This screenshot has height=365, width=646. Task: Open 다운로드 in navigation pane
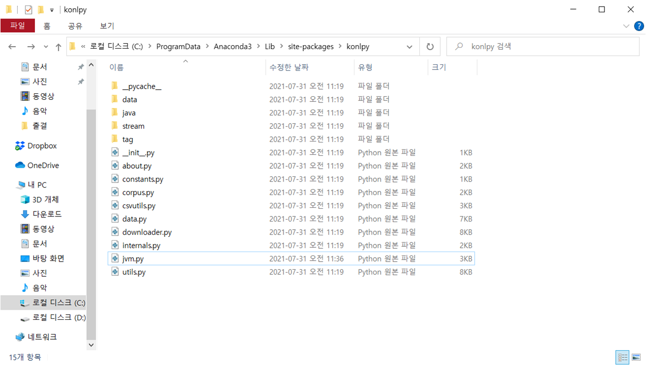coord(47,214)
